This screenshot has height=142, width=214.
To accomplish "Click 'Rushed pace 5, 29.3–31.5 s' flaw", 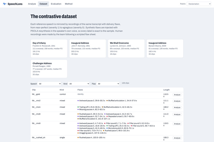I will (x=90, y=114).
